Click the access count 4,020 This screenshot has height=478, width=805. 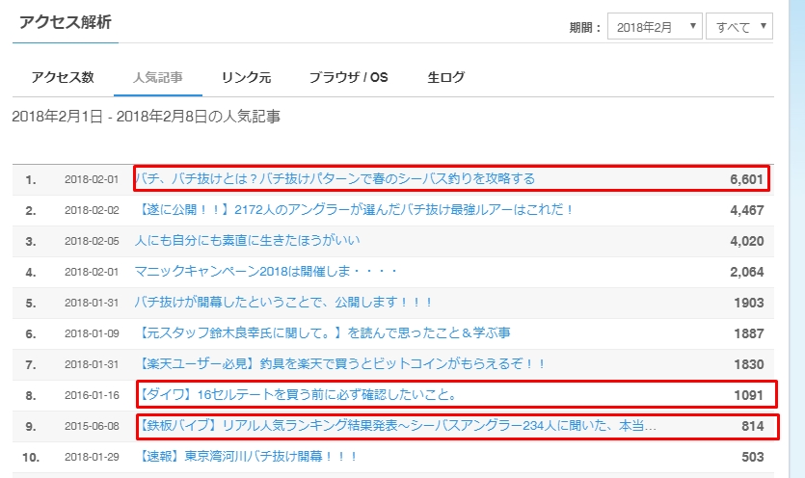(x=747, y=241)
